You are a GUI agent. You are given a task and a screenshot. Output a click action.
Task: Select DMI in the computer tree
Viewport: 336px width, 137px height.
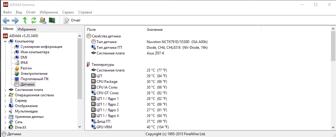click(x=24, y=57)
